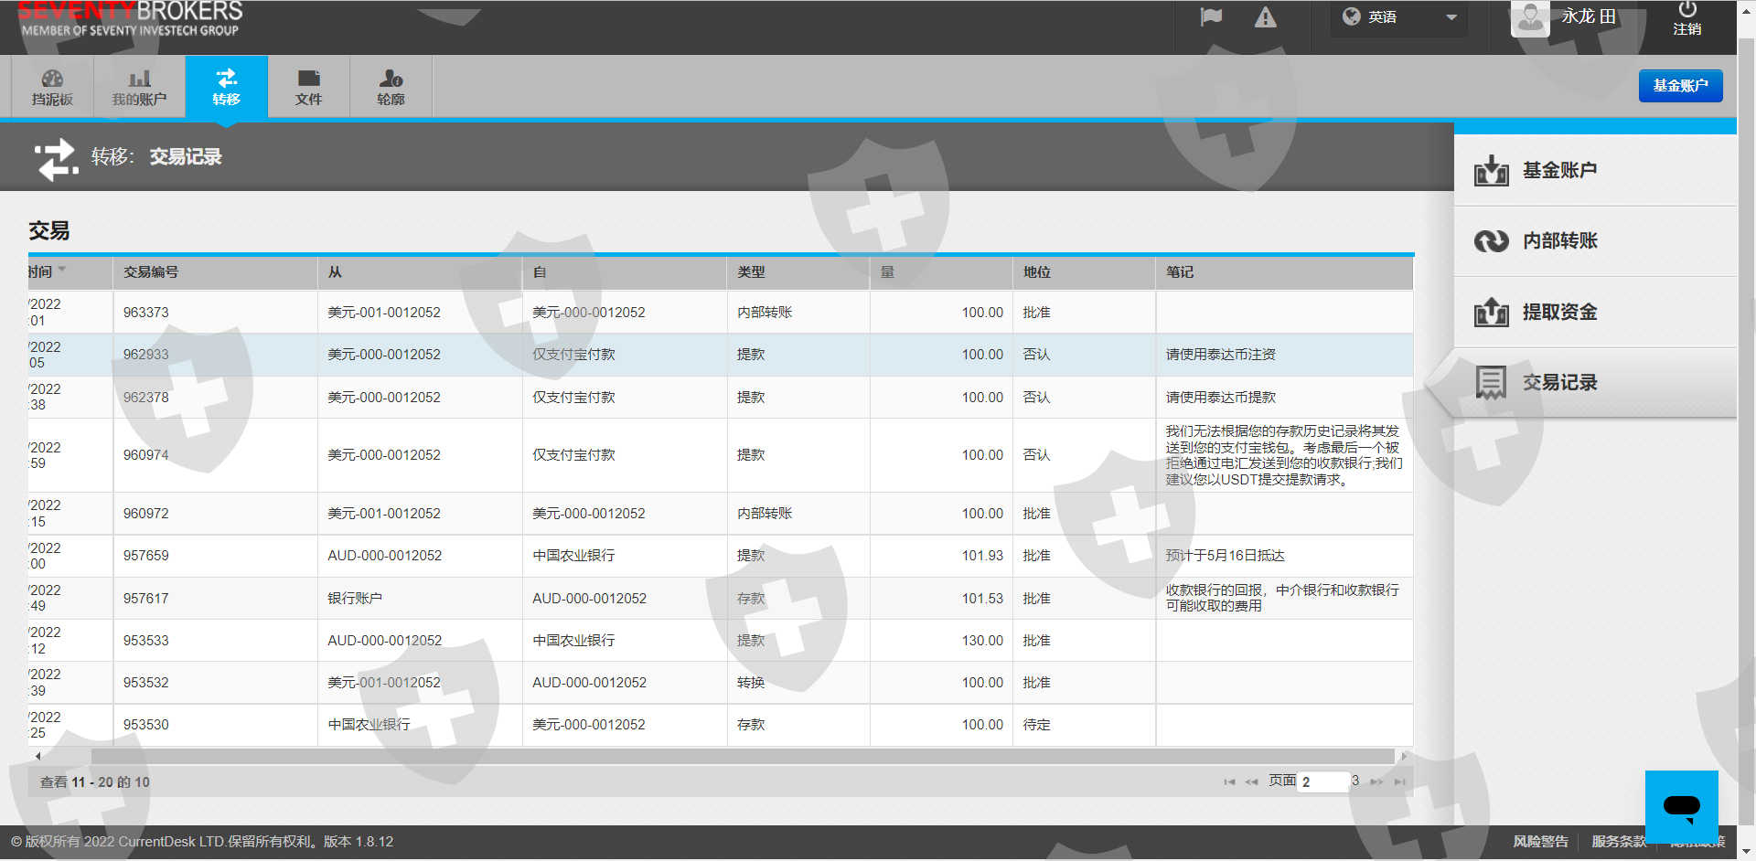Open the chat bubble widget
Screen dimensions: 1756x861
click(x=1681, y=806)
